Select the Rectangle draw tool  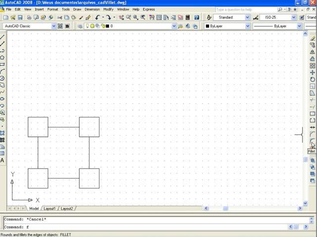point(2,64)
